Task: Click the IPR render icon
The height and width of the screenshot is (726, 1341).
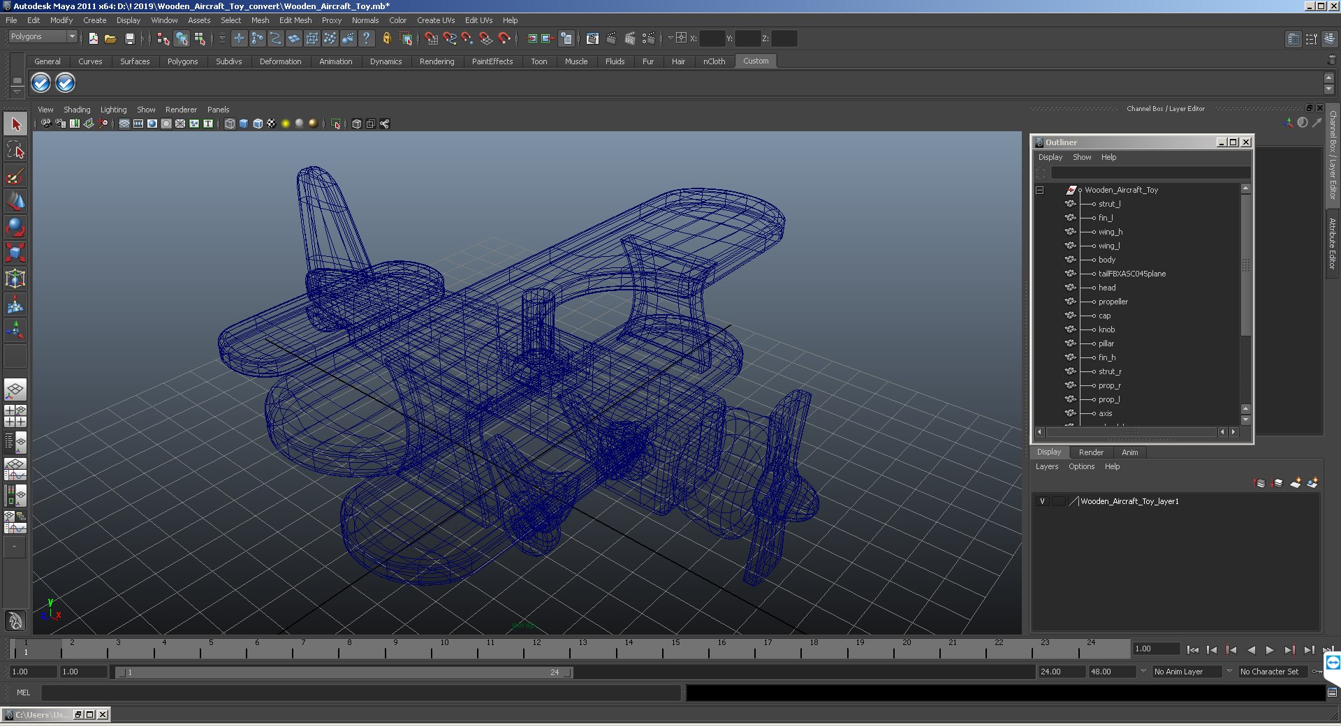Action: (629, 38)
